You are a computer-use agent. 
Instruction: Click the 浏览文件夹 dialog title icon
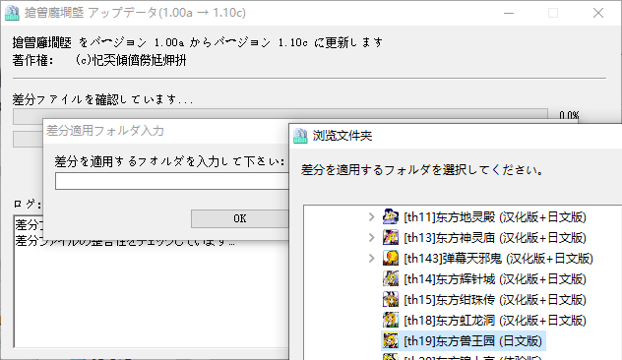click(300, 136)
